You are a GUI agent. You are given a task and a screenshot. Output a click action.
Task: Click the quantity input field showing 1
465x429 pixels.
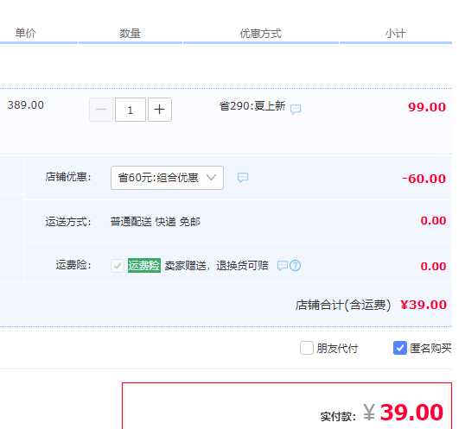(131, 110)
